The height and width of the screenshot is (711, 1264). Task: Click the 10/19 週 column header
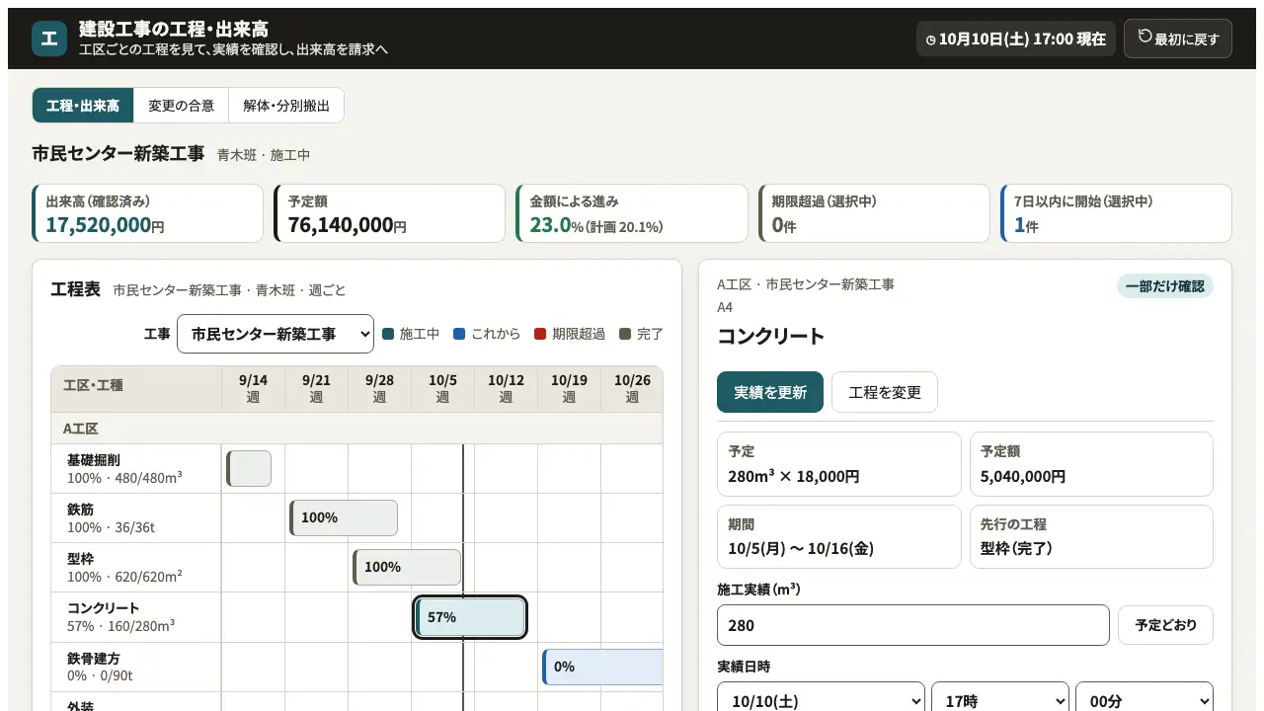pyautogui.click(x=569, y=389)
